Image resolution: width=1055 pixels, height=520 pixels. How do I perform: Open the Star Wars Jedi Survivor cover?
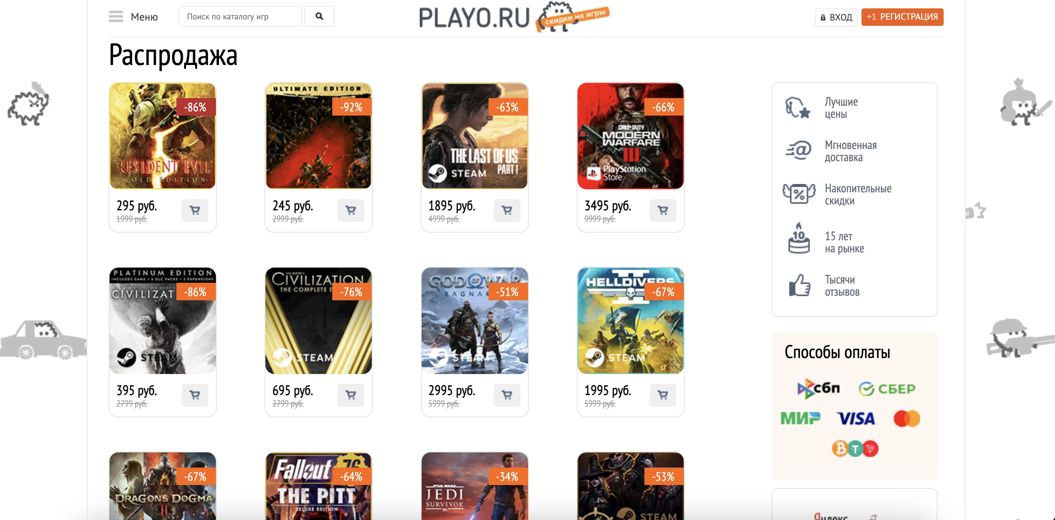coord(475,486)
